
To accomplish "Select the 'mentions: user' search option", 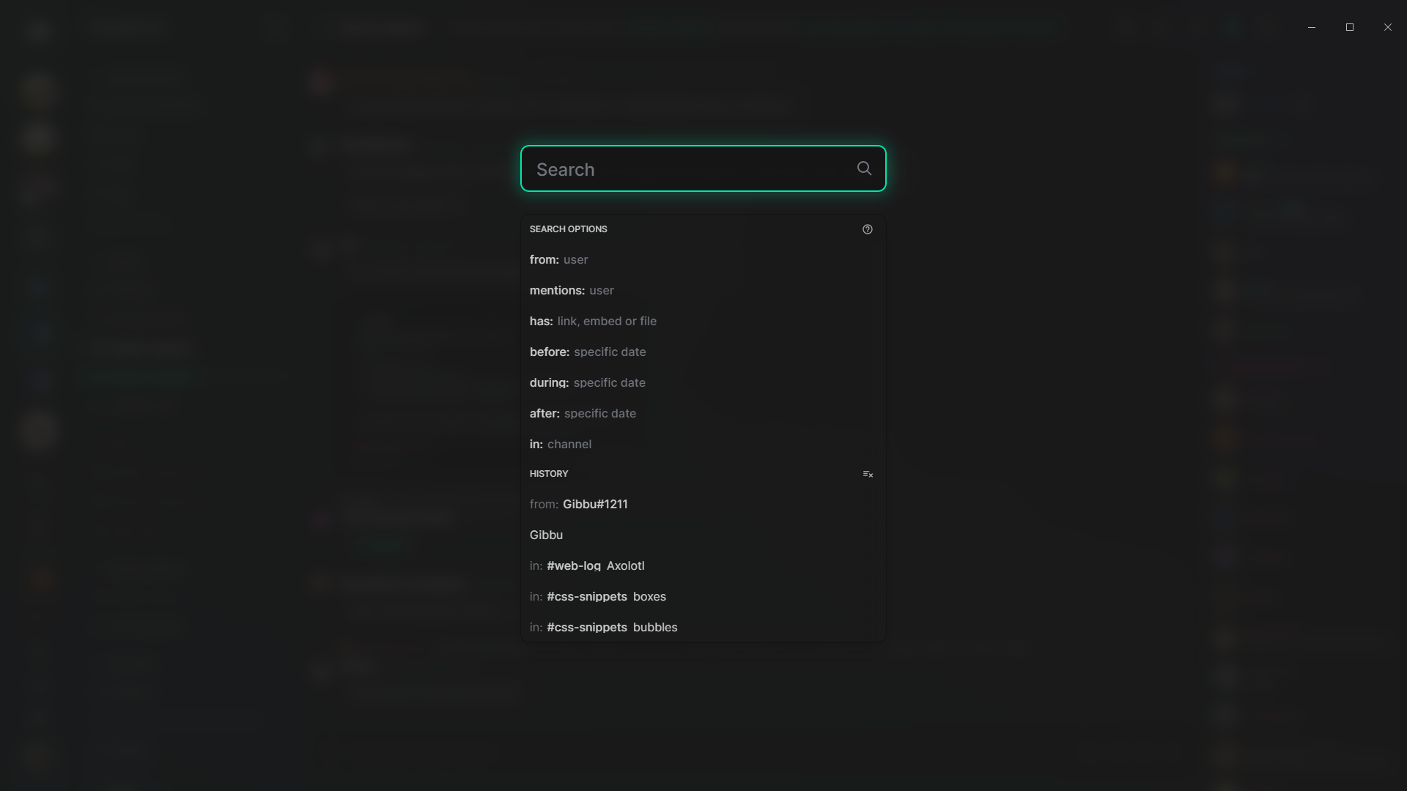I will tap(572, 291).
